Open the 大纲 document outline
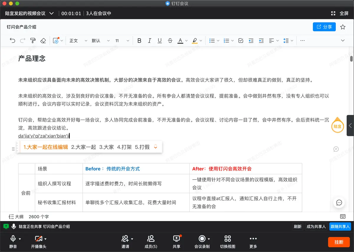354x252 pixels. tap(16, 216)
